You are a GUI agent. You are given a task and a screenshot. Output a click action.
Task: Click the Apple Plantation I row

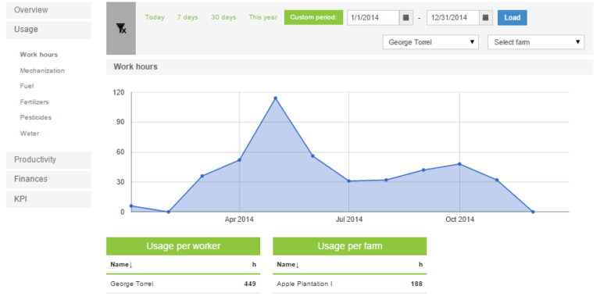349,284
